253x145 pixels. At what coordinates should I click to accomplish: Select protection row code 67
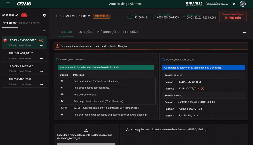[x=106, y=88]
